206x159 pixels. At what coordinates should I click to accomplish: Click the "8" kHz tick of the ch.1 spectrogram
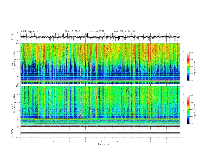coord(18,51)
